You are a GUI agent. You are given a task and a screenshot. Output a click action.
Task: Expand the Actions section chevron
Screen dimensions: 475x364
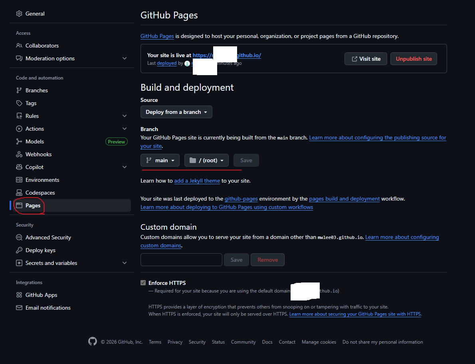pos(125,129)
